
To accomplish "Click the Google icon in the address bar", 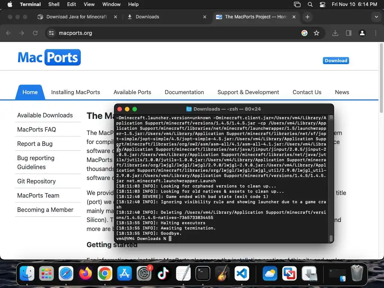I will [x=304, y=33].
